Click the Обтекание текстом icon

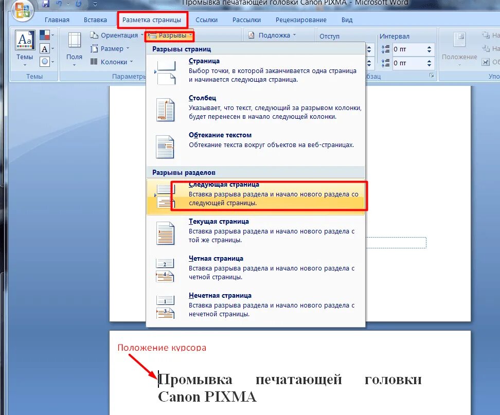165,147
